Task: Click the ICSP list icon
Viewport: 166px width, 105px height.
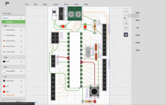Action: pyautogui.click(x=4, y=61)
